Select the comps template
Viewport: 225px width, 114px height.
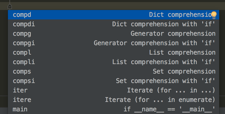pyautogui.click(x=22, y=71)
